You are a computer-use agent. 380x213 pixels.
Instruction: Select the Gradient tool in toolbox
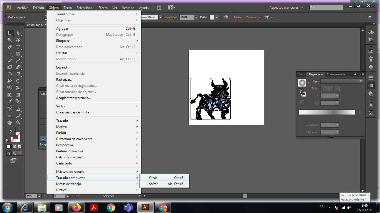click(18, 95)
